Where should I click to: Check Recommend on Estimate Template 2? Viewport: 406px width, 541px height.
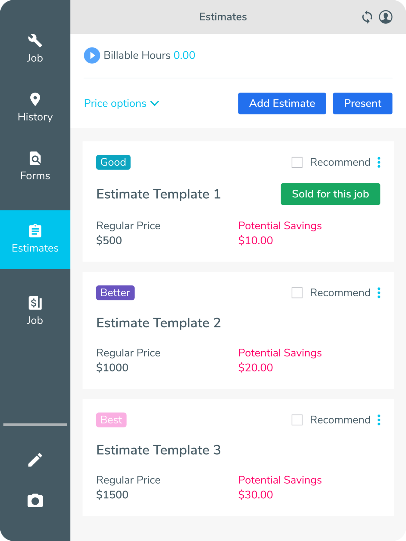[297, 293]
